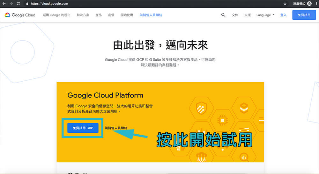This screenshot has height=174, width=319.
Task: Click the 由此出發，邁向未來 headline
Action: tap(160, 45)
